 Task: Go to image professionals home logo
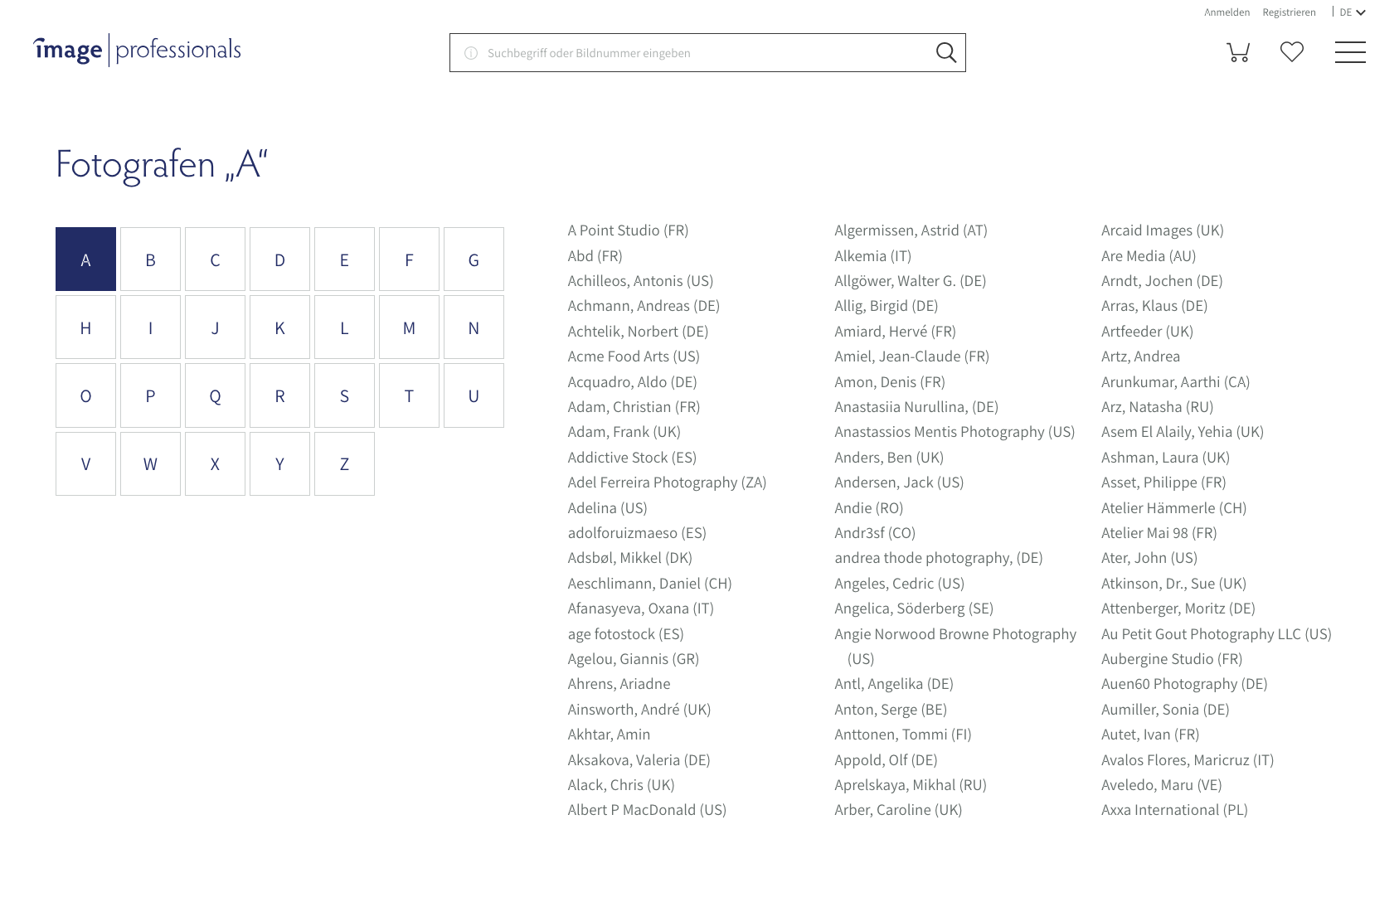point(138,51)
